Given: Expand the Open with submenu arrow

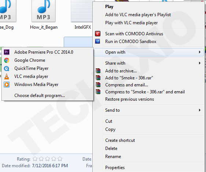Looking at the screenshot, I should 199,52.
